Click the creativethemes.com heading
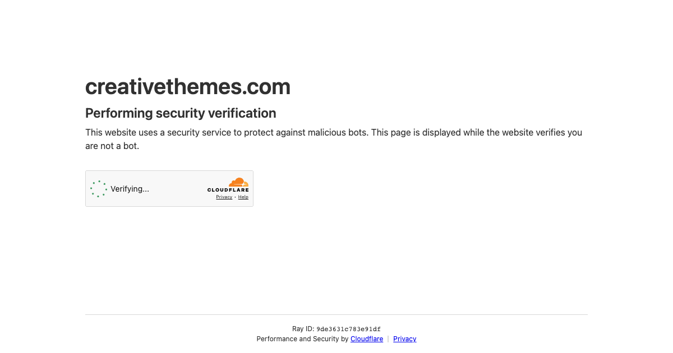 click(187, 87)
